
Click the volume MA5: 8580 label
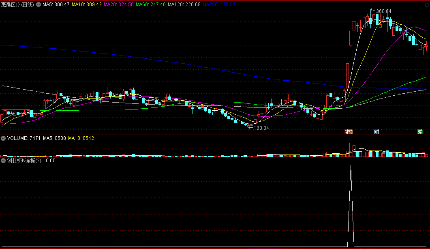click(54, 138)
